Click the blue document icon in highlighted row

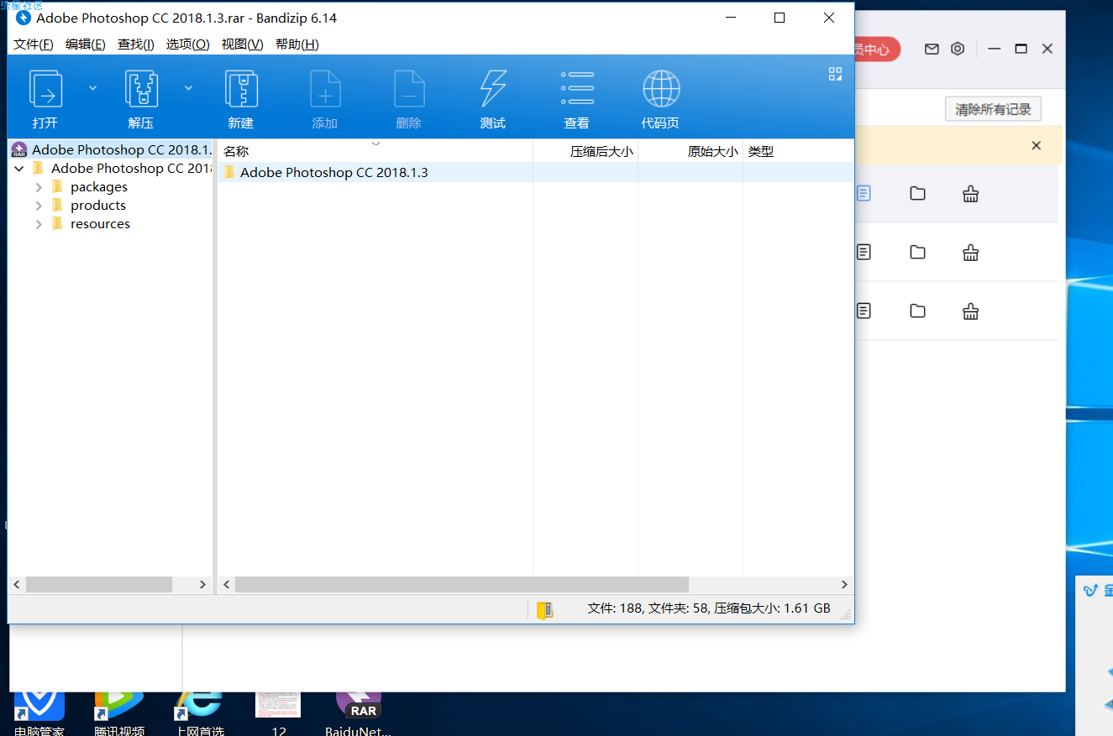(x=864, y=193)
